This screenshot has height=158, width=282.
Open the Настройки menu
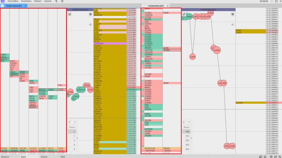[x=13, y=1]
